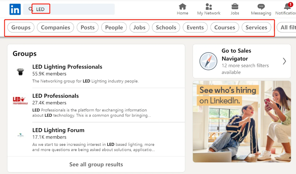Image resolution: width=296 pixels, height=174 pixels.
Task: Focus the search field containing LED
Action: pyautogui.click(x=69, y=9)
